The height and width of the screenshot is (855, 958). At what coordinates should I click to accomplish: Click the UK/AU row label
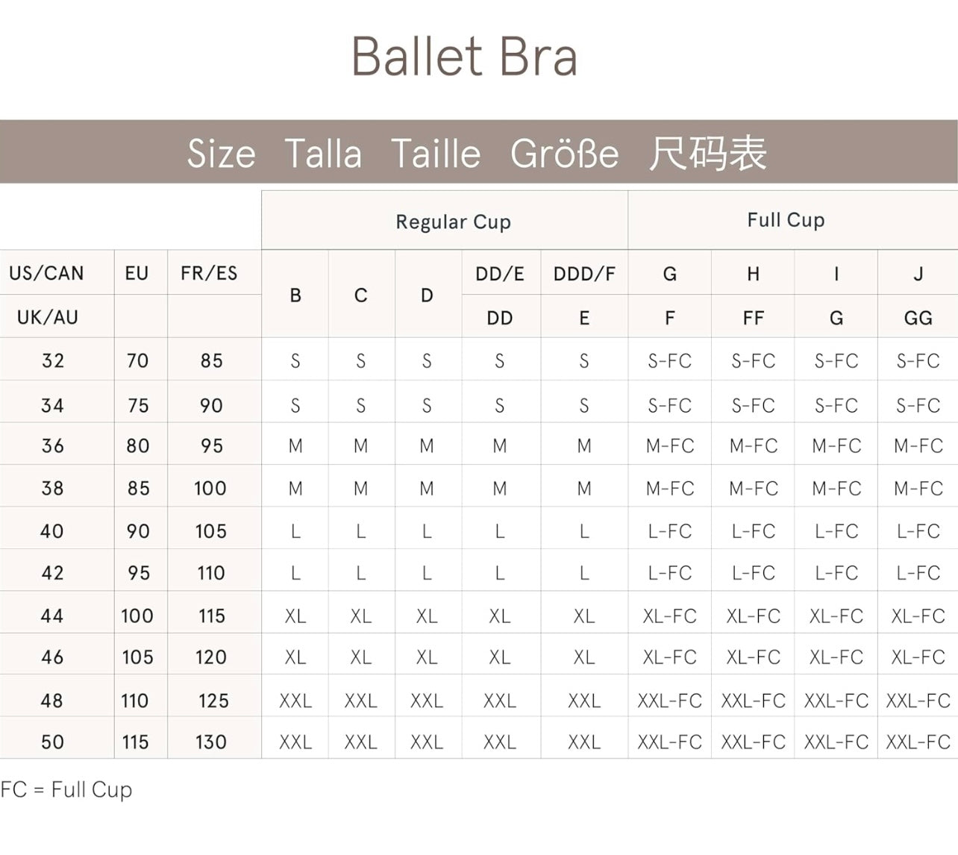[x=47, y=317]
